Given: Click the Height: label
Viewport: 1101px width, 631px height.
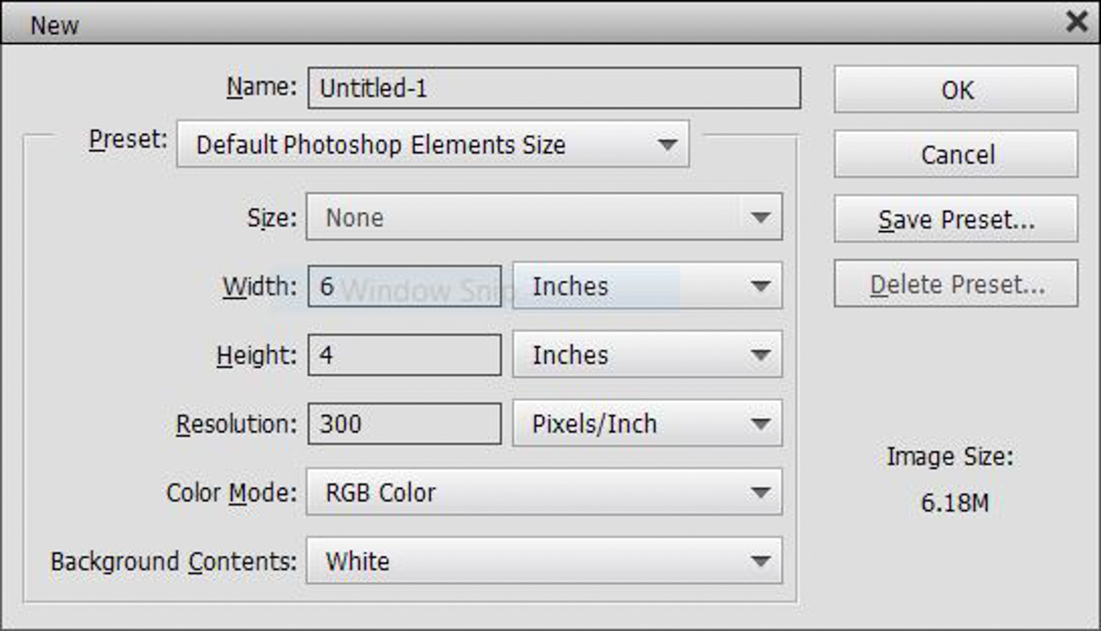Looking at the screenshot, I should pos(257,355).
